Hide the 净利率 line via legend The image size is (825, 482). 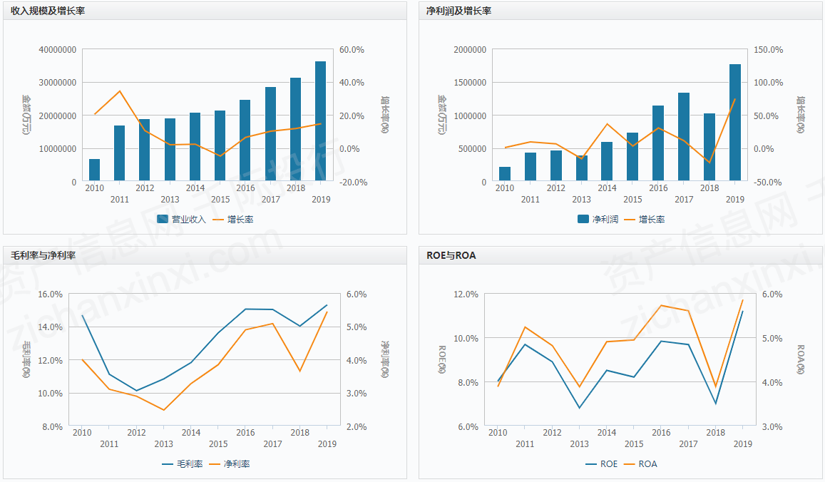[x=230, y=464]
